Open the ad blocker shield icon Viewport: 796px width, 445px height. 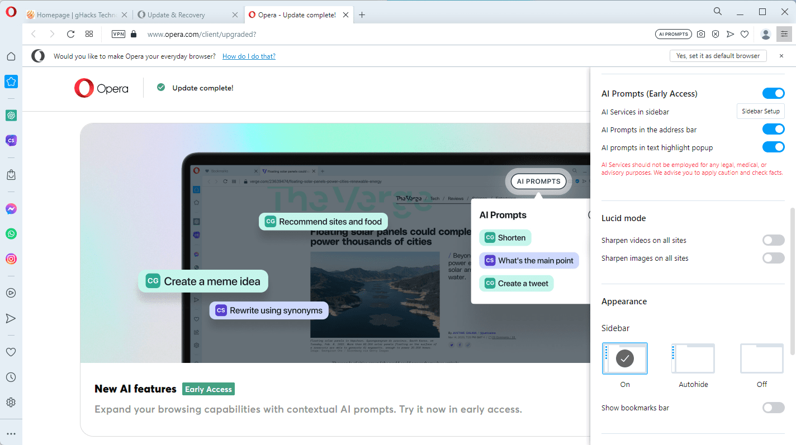coord(716,34)
